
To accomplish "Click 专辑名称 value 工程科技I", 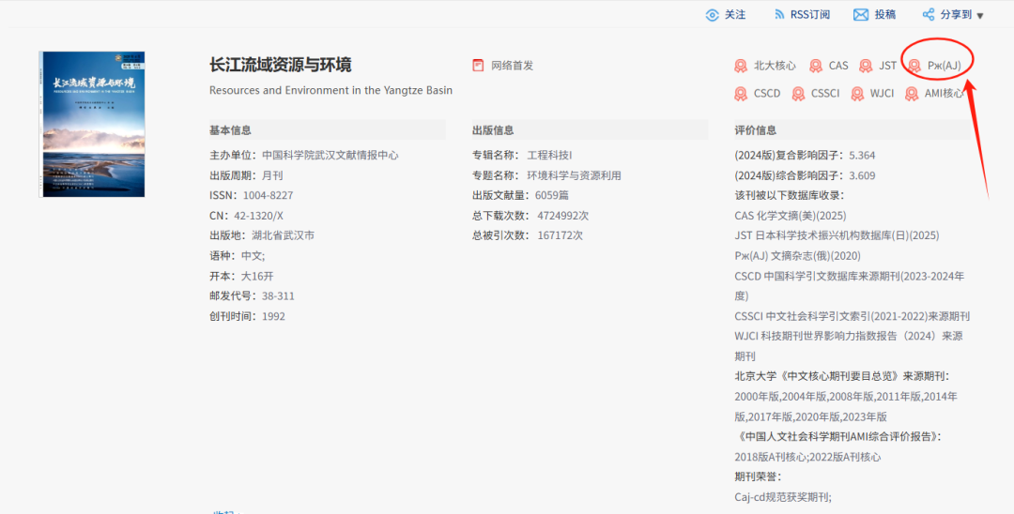I will (x=549, y=155).
